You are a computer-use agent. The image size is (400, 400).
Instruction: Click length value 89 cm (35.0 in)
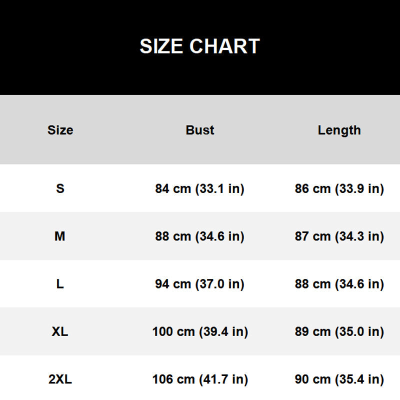(339, 331)
